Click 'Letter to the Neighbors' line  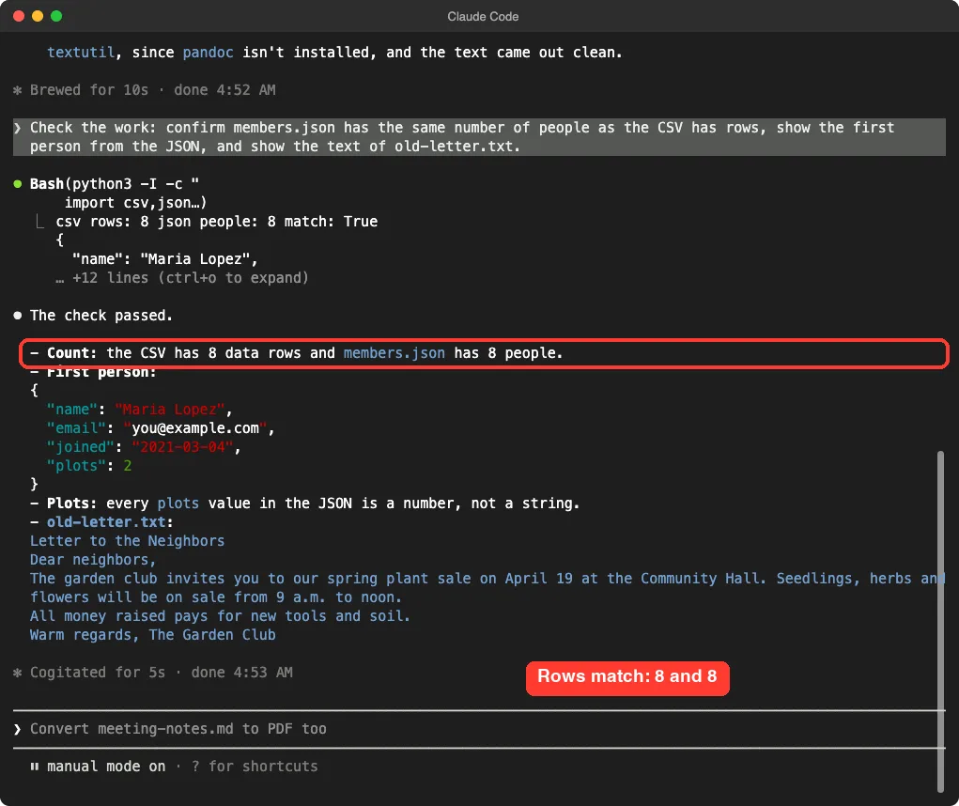[127, 541]
